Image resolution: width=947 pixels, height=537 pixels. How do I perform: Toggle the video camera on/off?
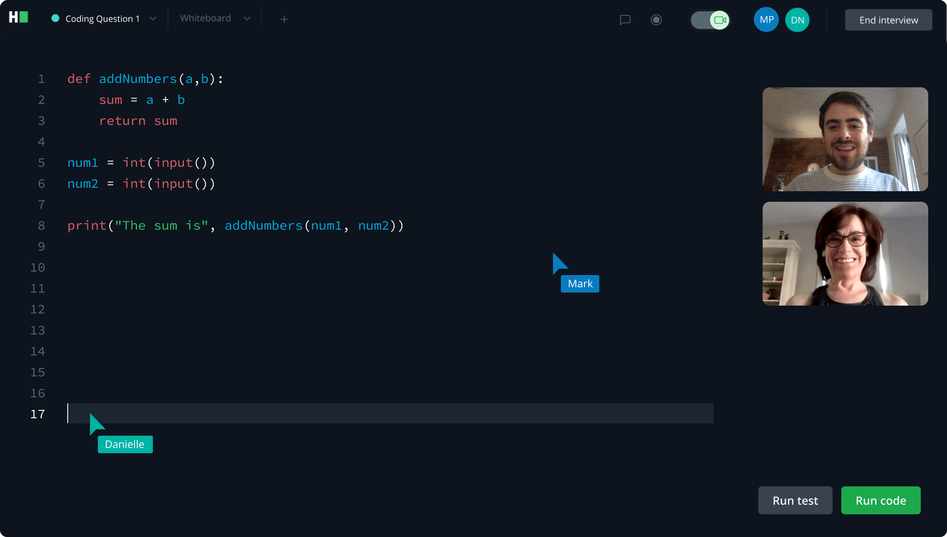[710, 20]
